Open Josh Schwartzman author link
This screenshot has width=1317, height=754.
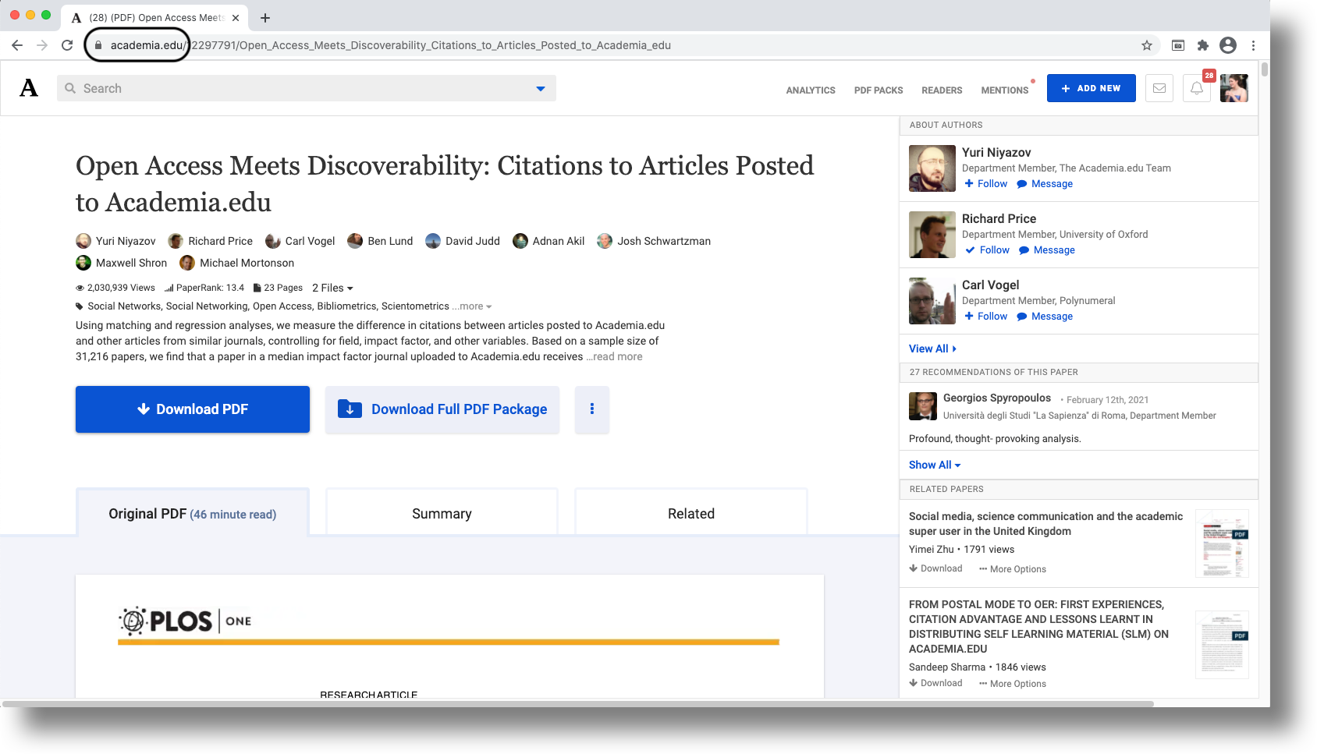coord(664,241)
